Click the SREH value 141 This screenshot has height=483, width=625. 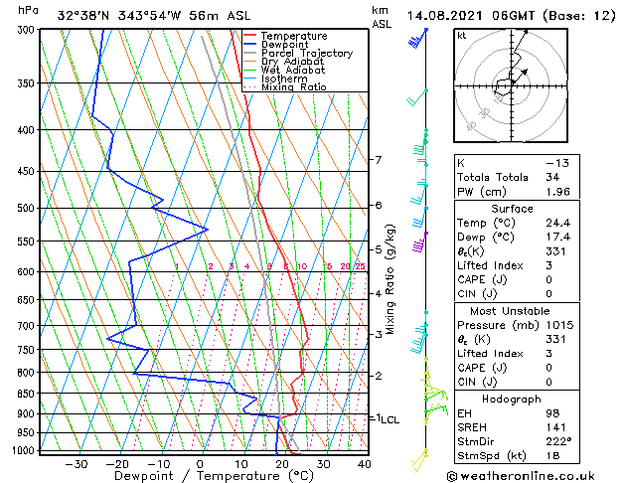point(555,427)
